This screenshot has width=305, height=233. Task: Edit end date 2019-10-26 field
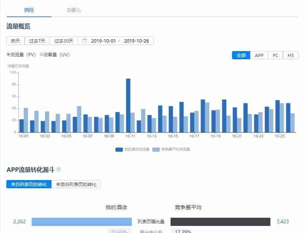136,41
